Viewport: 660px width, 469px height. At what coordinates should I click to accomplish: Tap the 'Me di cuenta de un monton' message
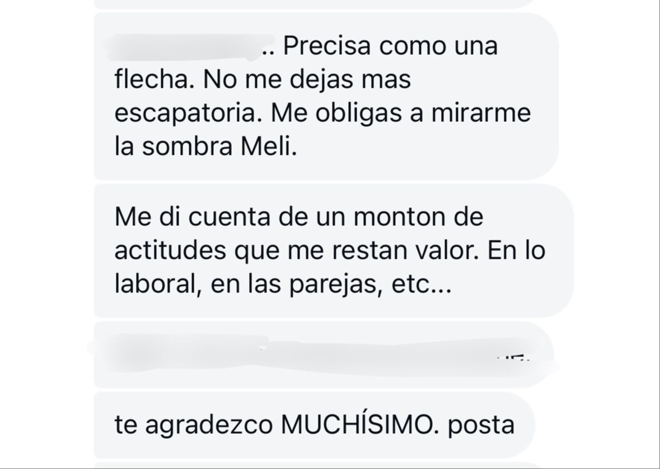tap(334, 250)
